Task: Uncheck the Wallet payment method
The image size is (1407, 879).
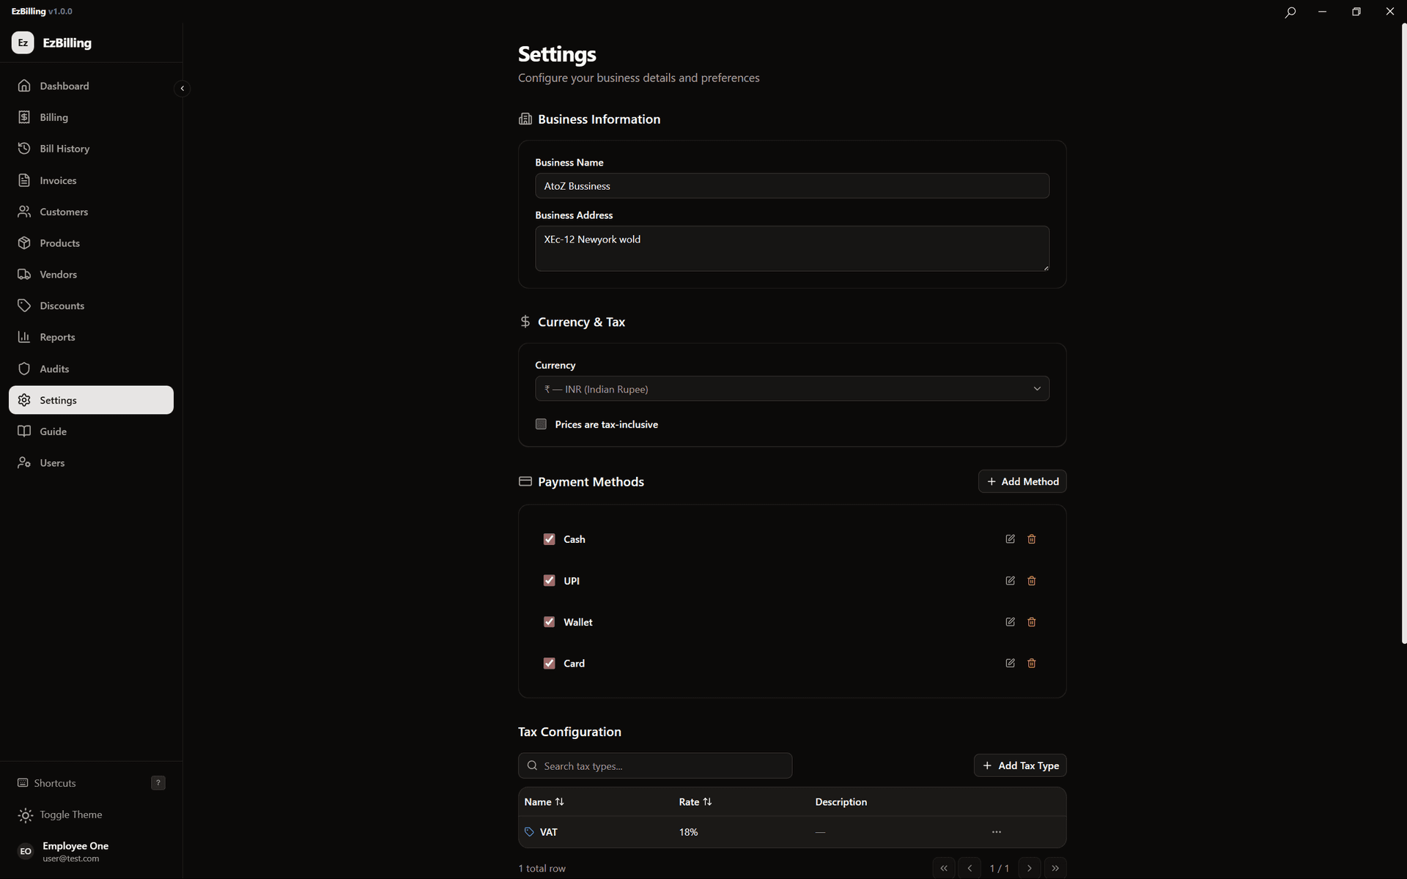Action: (x=549, y=622)
